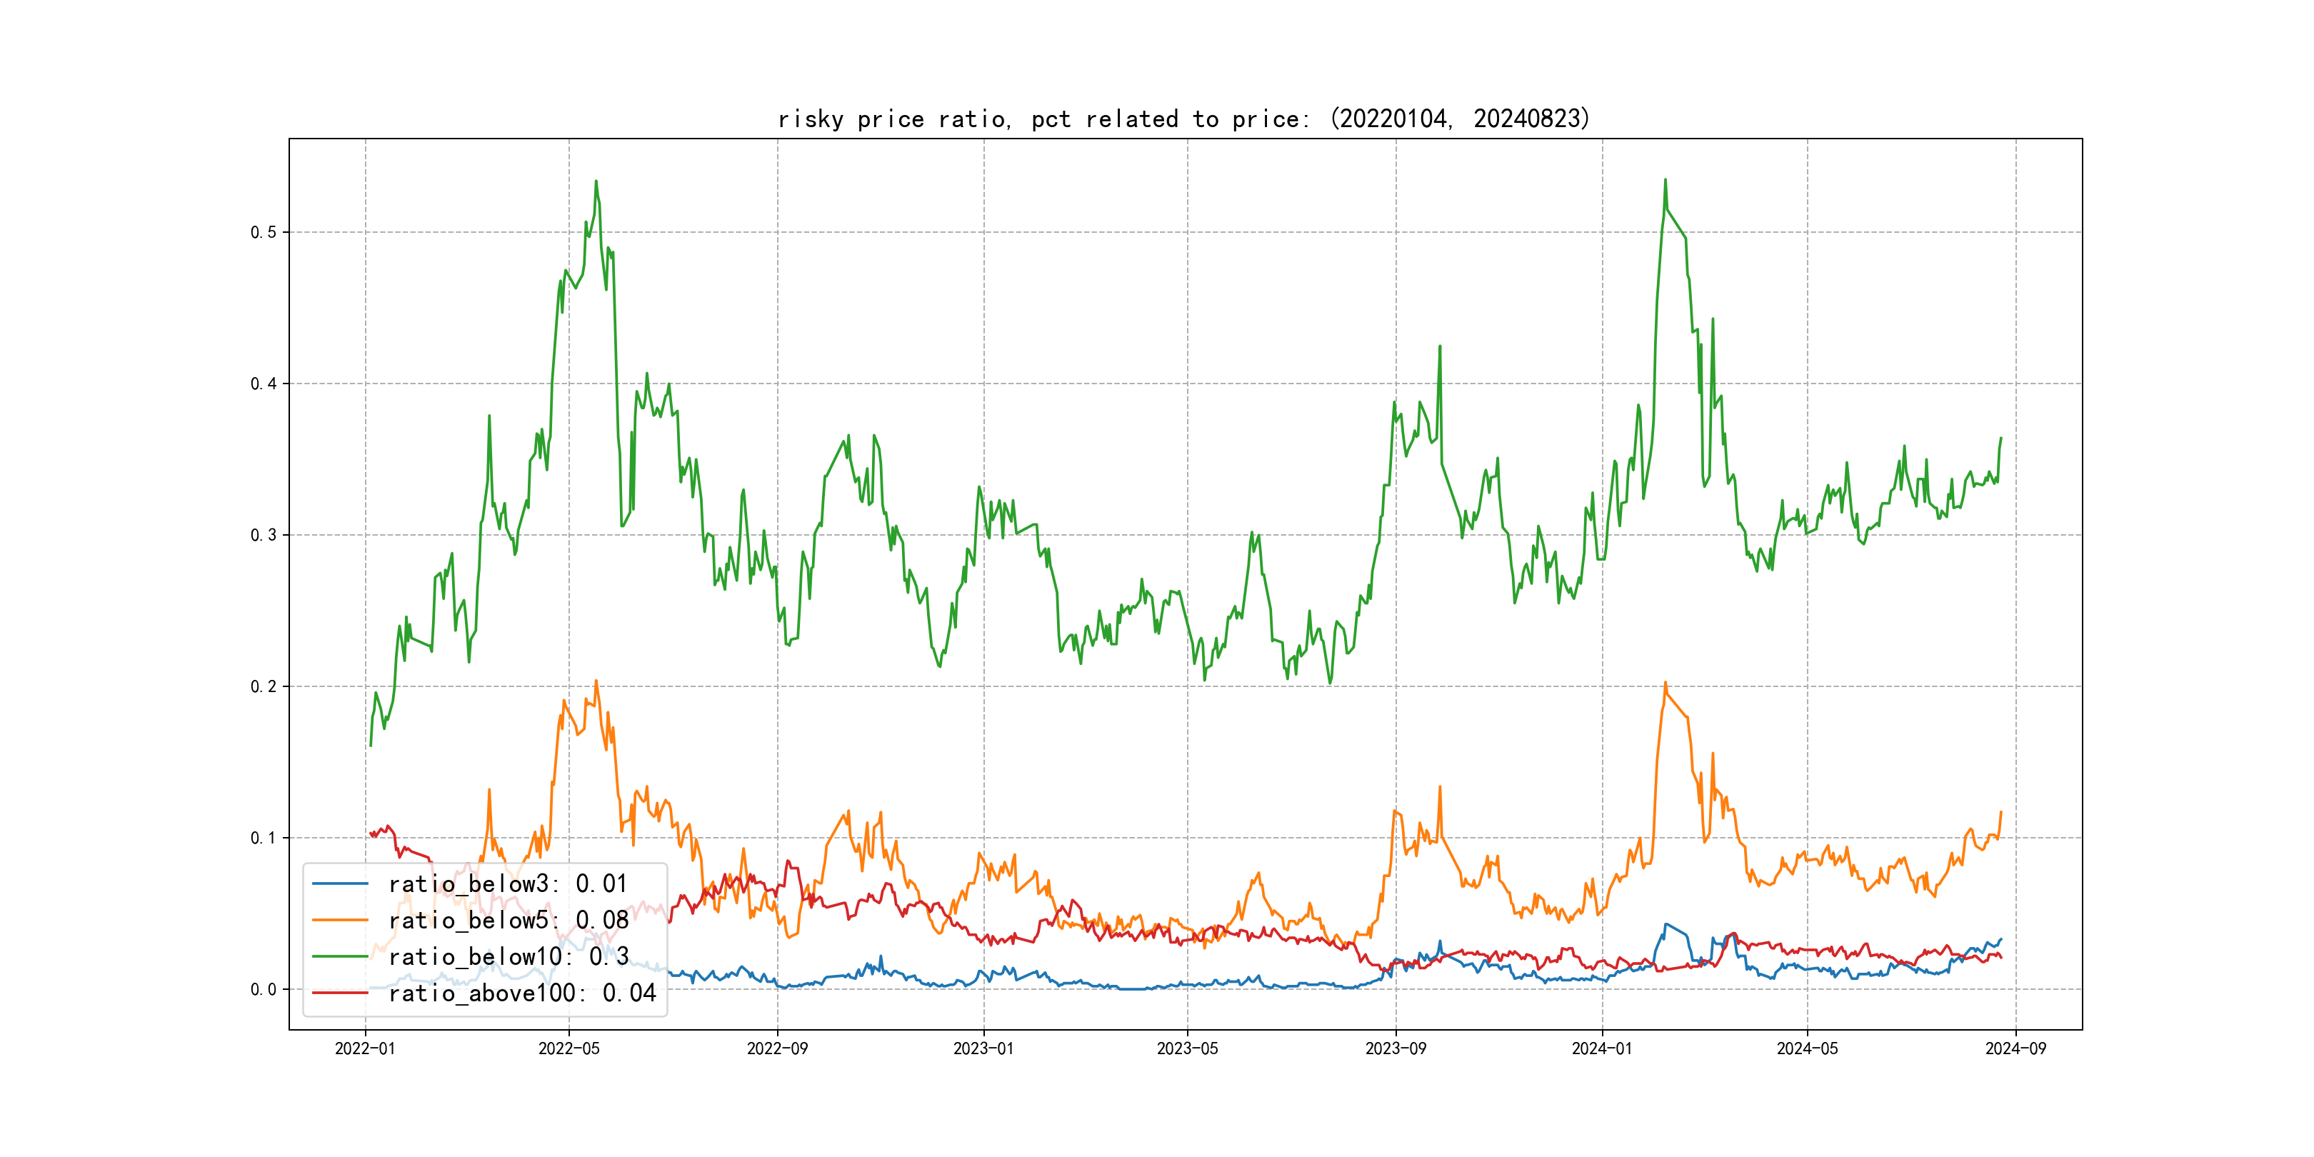Click the blue ratio_below3 legend line
This screenshot has height=1157, width=2314.
339,884
